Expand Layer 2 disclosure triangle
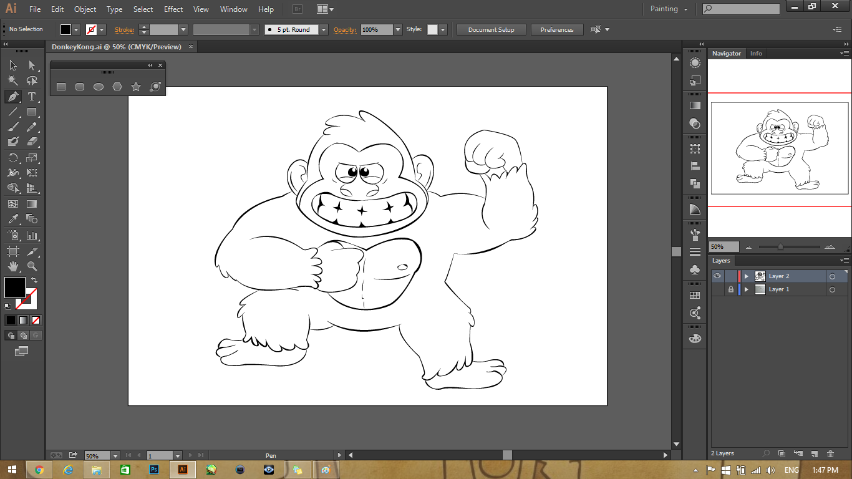The width and height of the screenshot is (852, 479). (x=746, y=276)
